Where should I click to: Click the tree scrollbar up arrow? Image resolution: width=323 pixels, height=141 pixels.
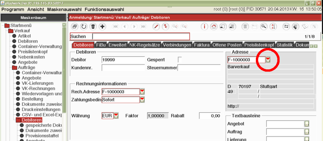coord(64,25)
